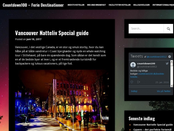The width and height of the screenshot is (174, 131).
Task: Focus the Search text field
Action: 146,29
